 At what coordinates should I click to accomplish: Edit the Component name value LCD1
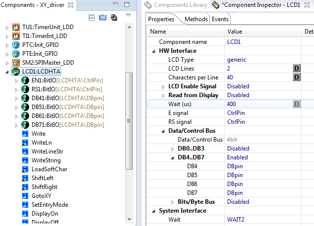coord(263,42)
